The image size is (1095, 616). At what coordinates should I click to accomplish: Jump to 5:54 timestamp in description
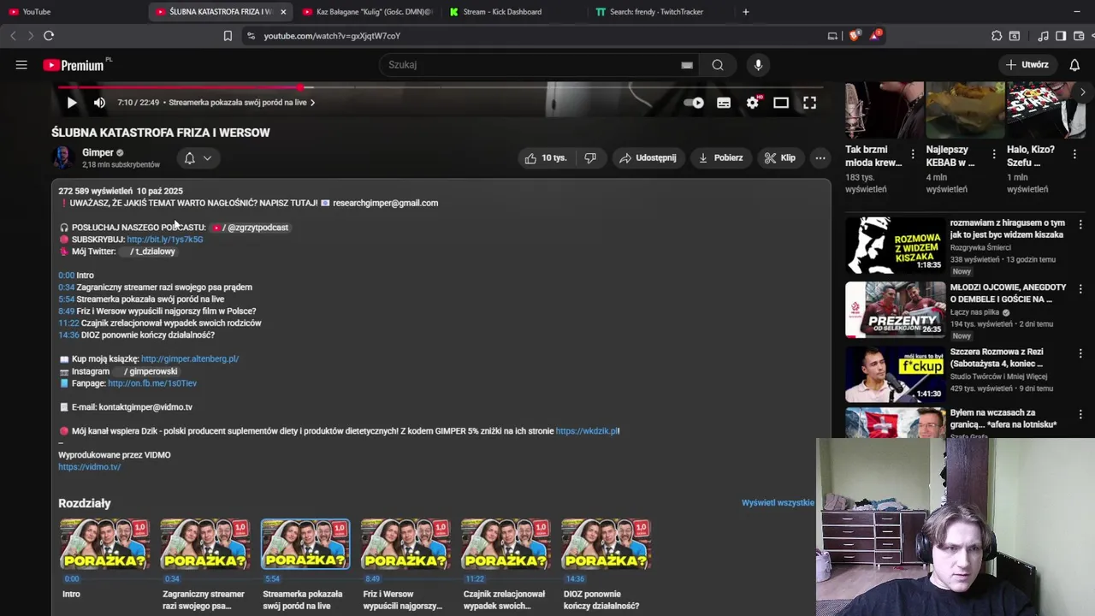point(66,299)
